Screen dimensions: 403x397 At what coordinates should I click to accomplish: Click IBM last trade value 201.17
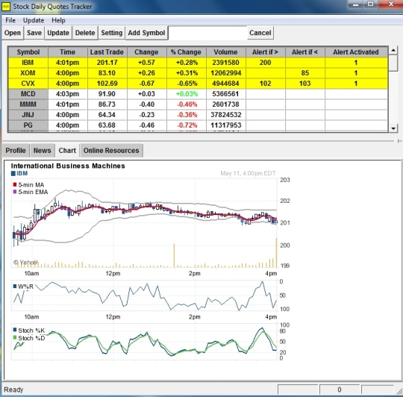click(107, 63)
